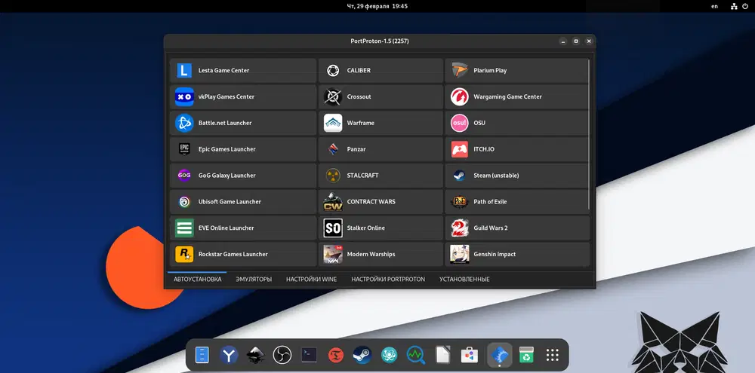755x373 pixels.
Task: Click the Stalker Online SO icon
Action: [x=333, y=228]
